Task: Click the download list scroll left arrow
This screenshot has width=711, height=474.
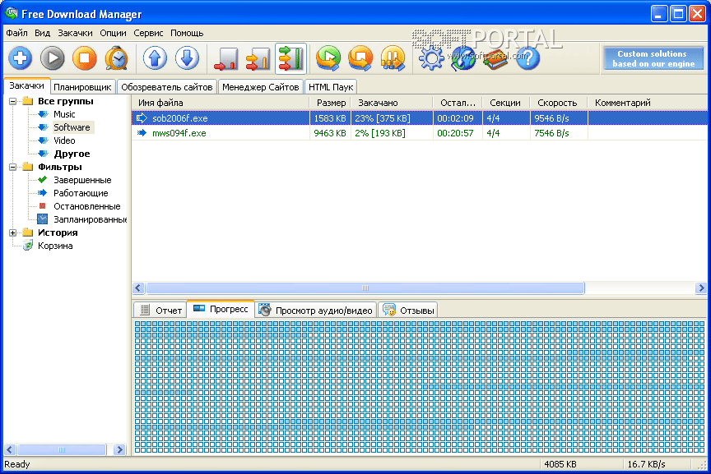Action: coord(139,288)
